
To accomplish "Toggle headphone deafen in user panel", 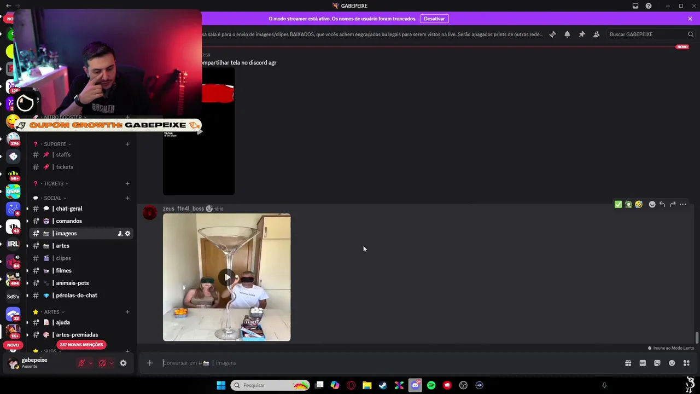I will click(x=102, y=363).
